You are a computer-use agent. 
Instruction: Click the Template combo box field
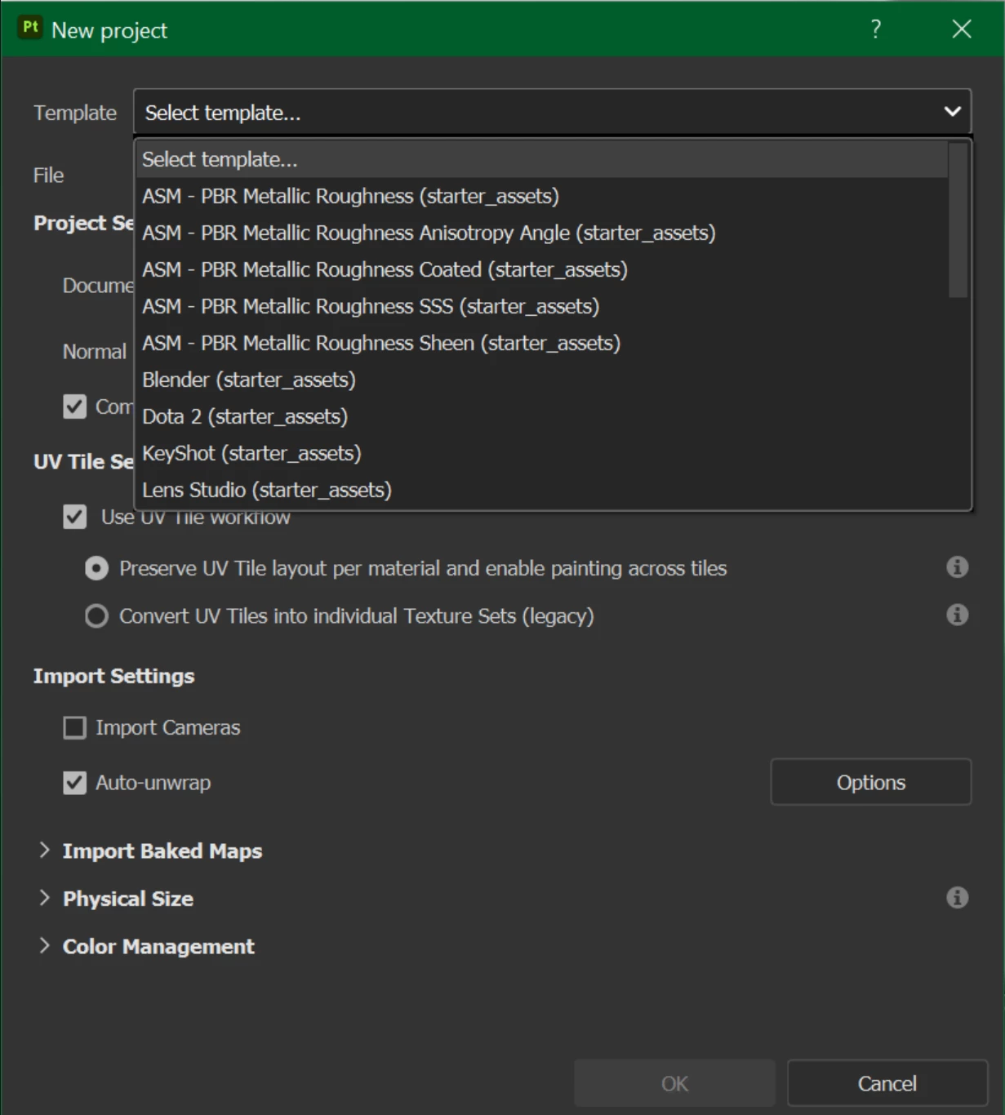552,112
